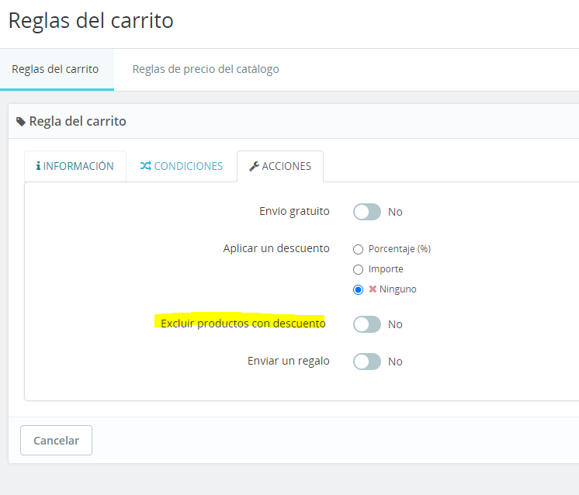
Task: Click the tag icon beside Regla del carrito
Action: [x=21, y=122]
